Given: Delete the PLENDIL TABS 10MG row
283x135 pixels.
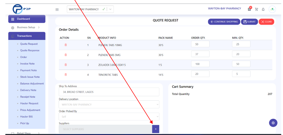Looking at the screenshot, I should coord(66,45).
